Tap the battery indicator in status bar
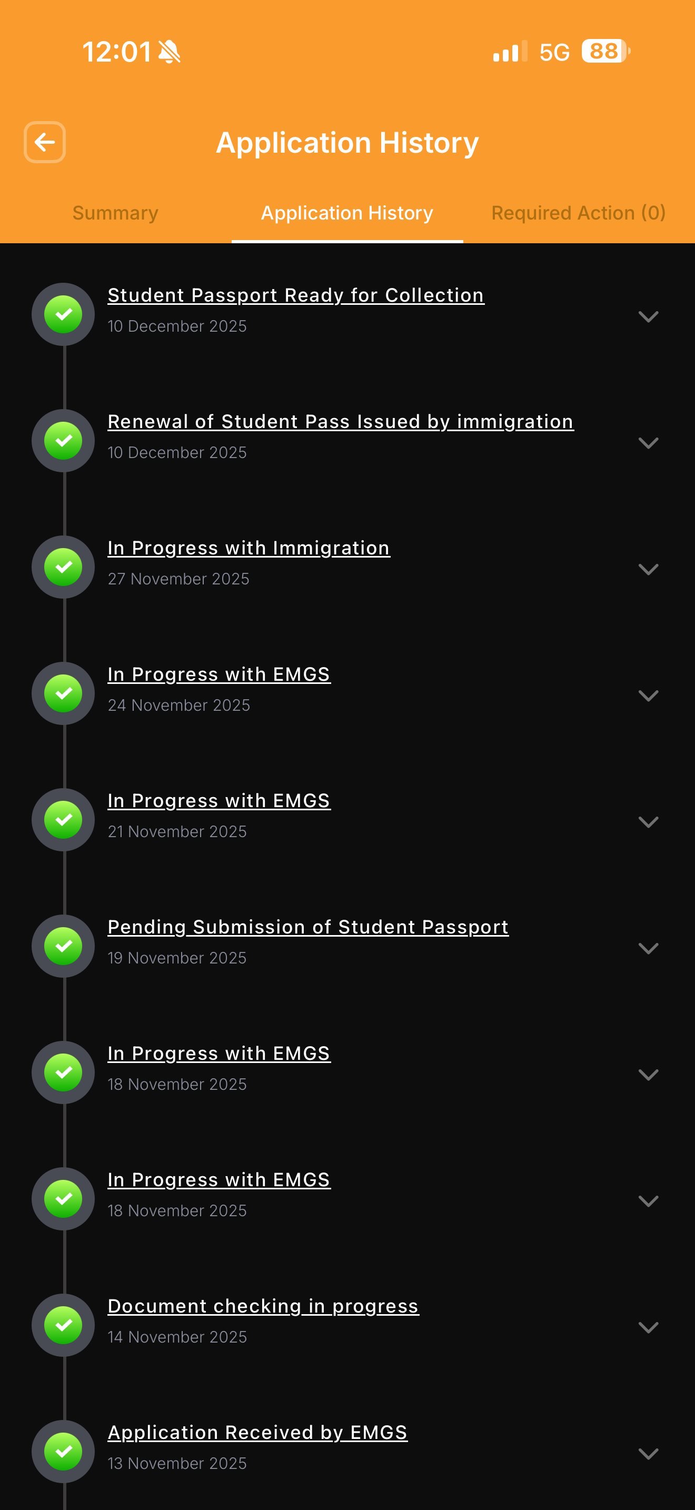The width and height of the screenshot is (695, 1510). (x=605, y=52)
